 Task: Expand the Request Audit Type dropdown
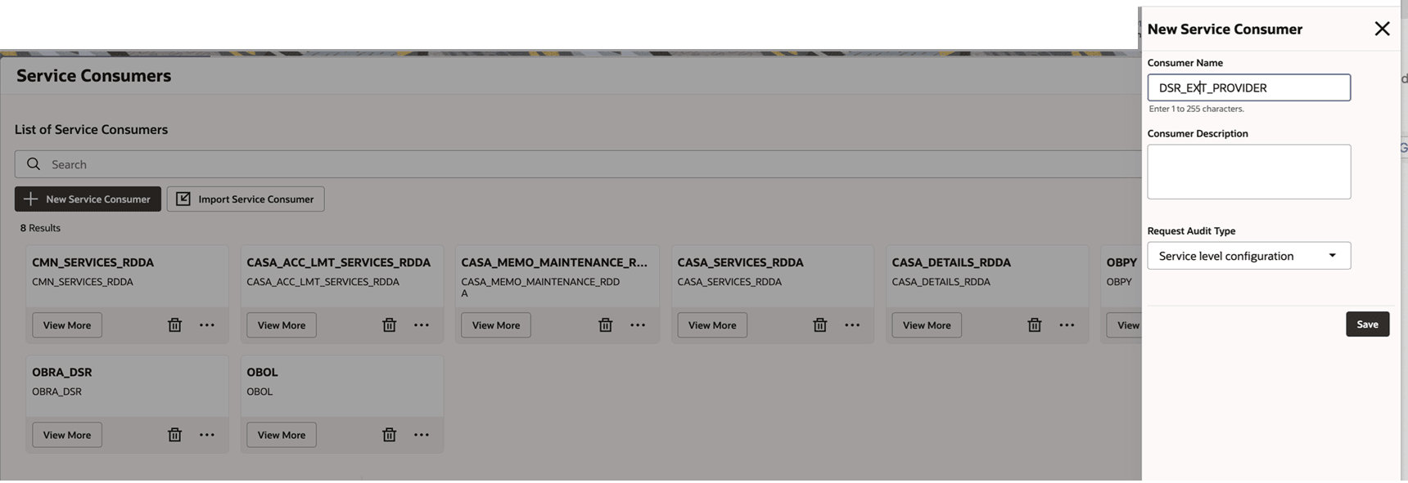coord(1249,256)
